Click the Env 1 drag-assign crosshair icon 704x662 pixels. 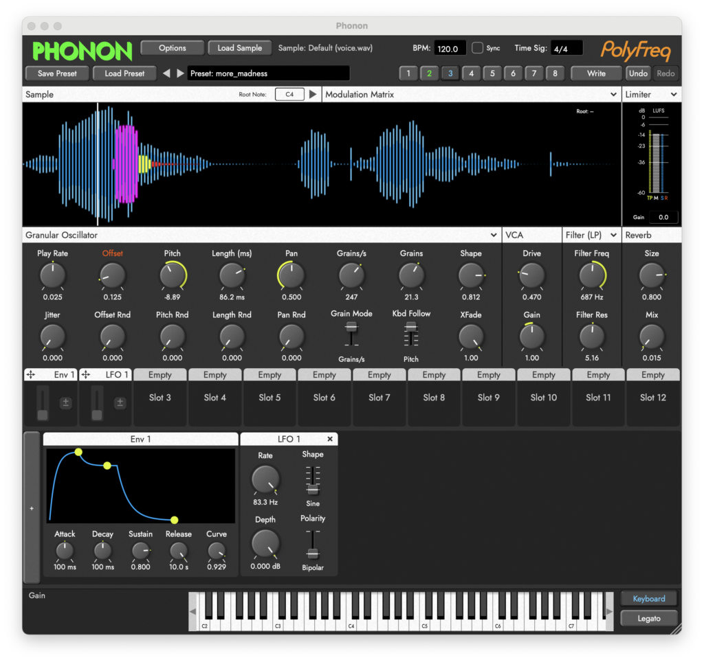[x=30, y=374]
